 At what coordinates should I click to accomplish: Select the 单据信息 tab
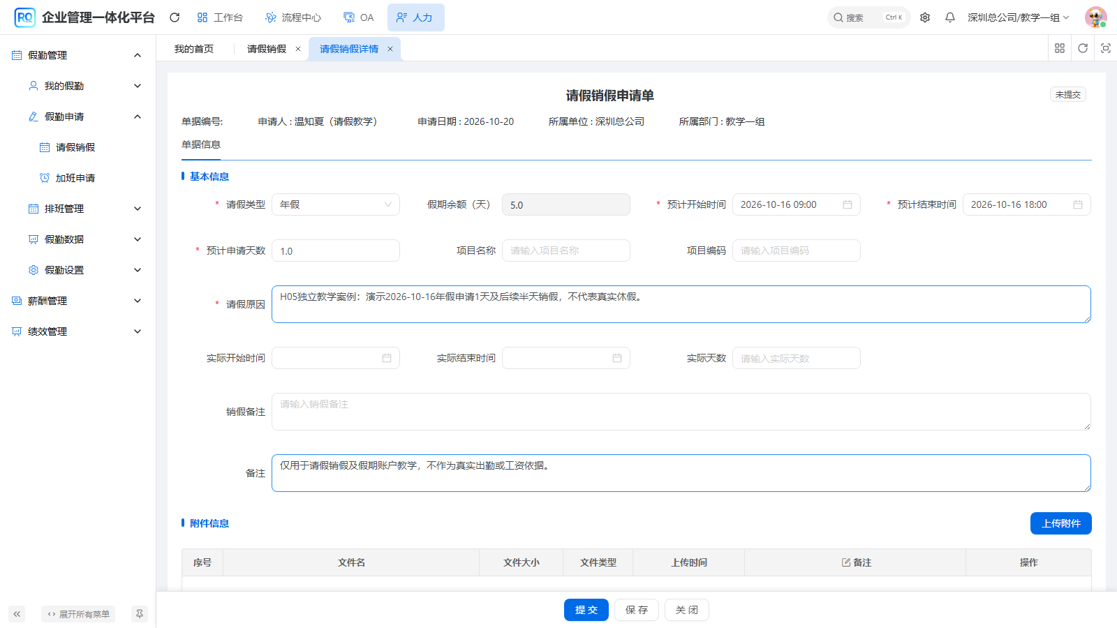coord(201,144)
